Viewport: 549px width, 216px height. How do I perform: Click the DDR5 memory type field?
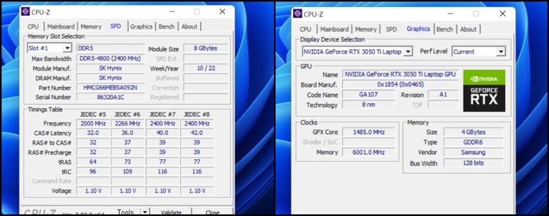110,48
